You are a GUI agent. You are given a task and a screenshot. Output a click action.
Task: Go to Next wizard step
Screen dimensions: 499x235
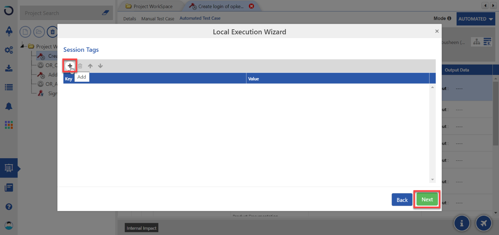[427, 199]
